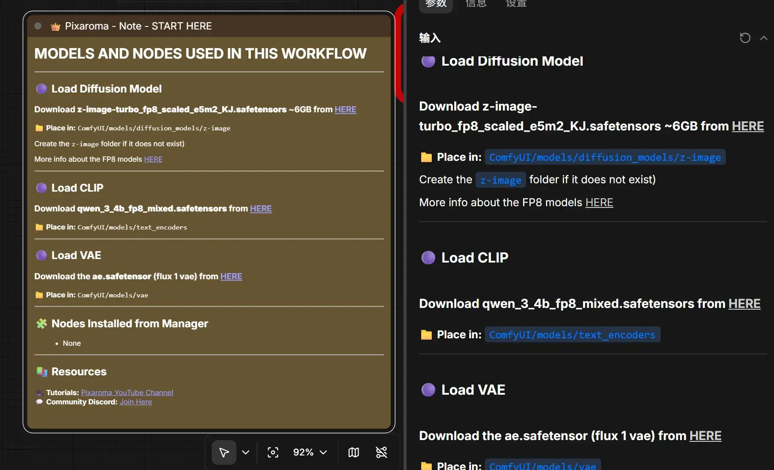Screen dimensions: 774x470
Task: Open HERE link for diffusion model in right panel
Action: [x=748, y=126]
